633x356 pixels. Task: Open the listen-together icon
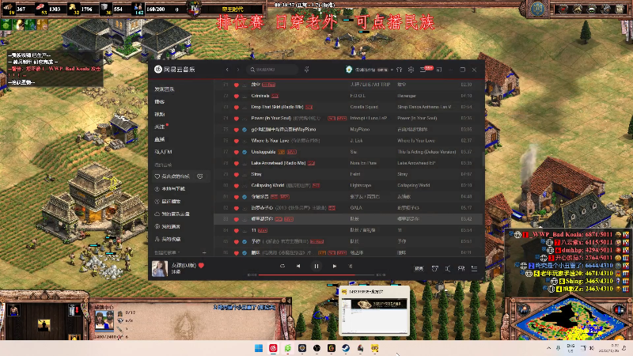pos(461,268)
